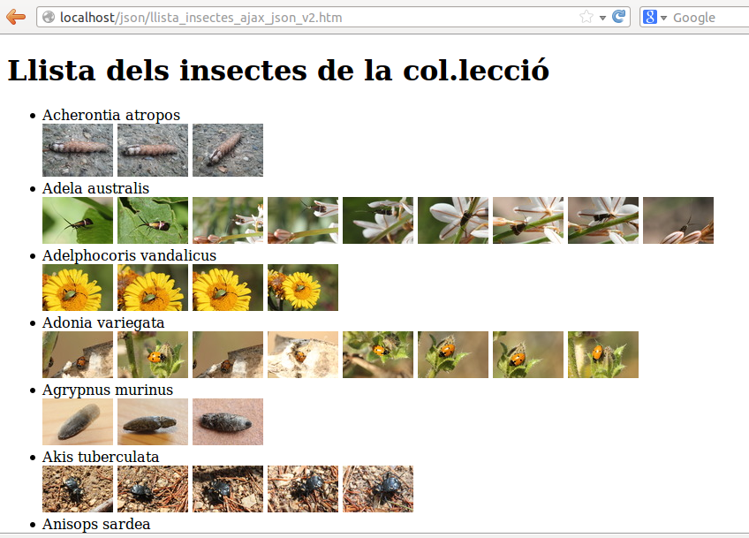Open the URL history dropdown arrow

[x=602, y=18]
